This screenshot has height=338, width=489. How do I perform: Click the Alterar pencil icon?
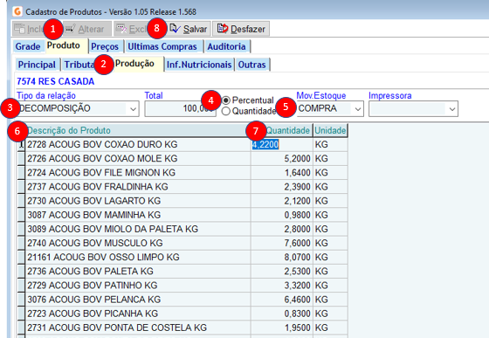coord(71,29)
